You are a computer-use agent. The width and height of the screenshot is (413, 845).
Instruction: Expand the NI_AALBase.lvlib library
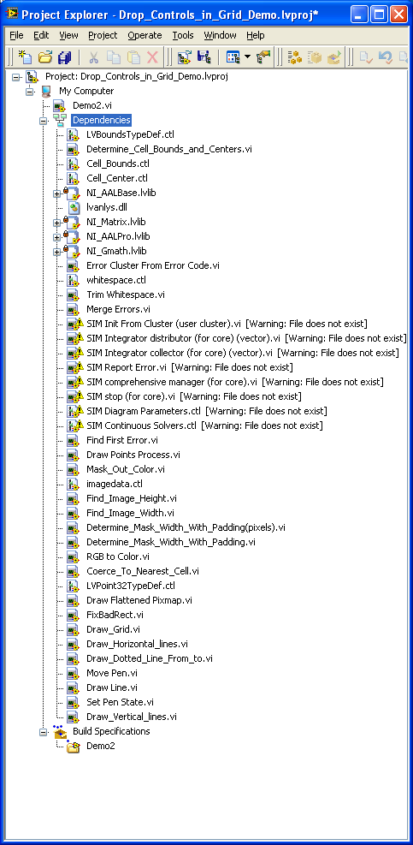point(56,193)
